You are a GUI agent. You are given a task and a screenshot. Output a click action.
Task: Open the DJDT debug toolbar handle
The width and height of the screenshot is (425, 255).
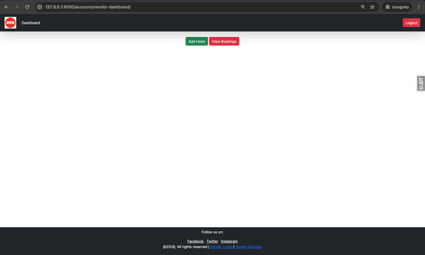tap(421, 83)
